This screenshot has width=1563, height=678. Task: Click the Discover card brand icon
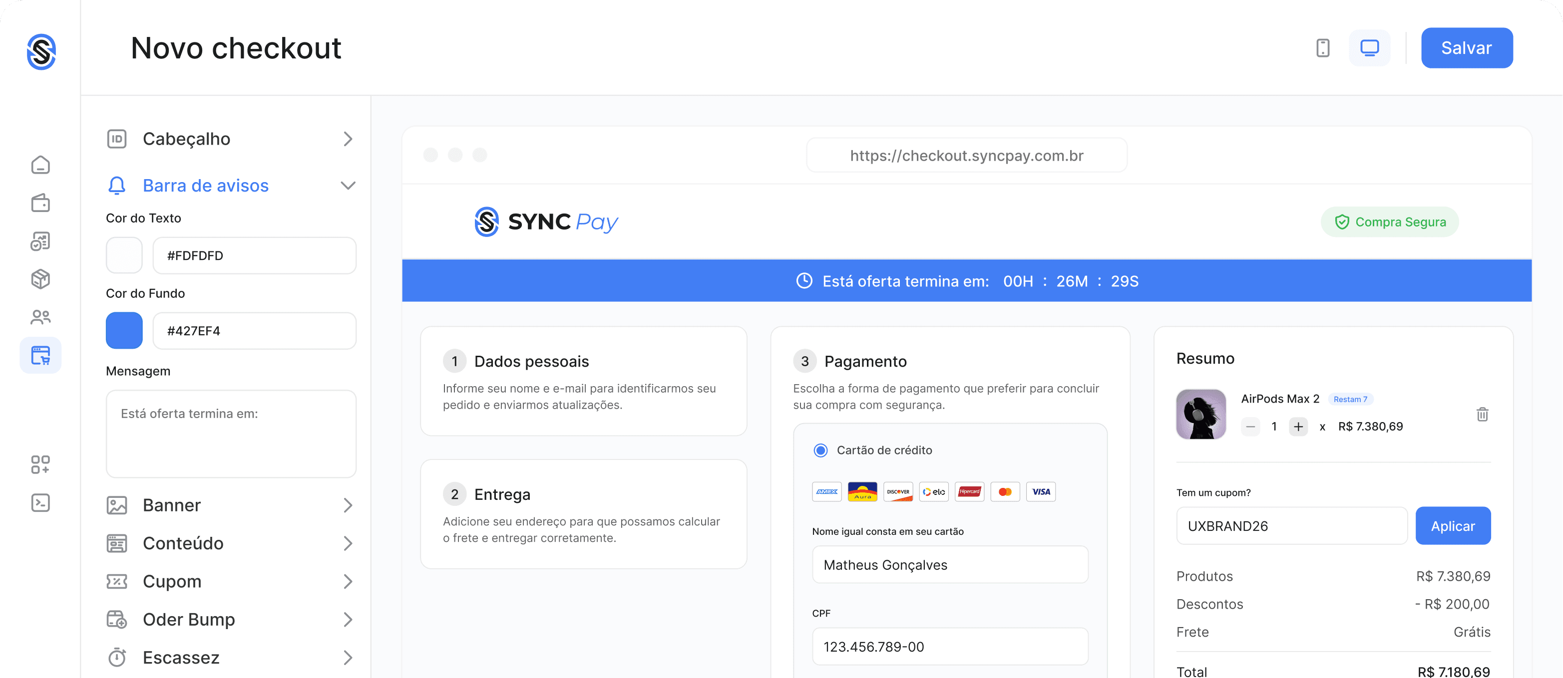point(898,492)
